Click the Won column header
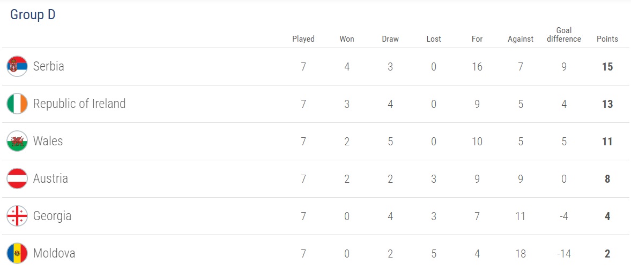This screenshot has width=631, height=273. pos(347,39)
